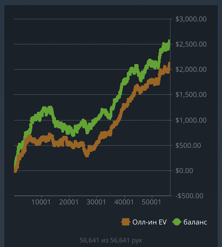Click the "56,641 из 56,641 рук" text
Screen dimensions: 222x247
click(x=111, y=240)
